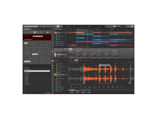
Task: Select the Analog Bass tag
Action: coord(28,51)
